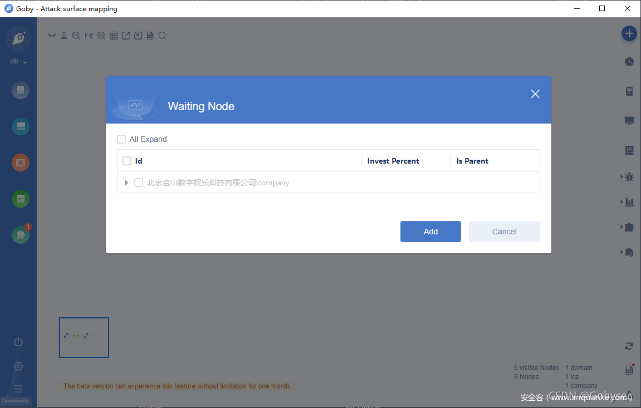Viewport: 641px width, 408px height.
Task: Click the zoom out magnifier icon
Action: (x=76, y=36)
